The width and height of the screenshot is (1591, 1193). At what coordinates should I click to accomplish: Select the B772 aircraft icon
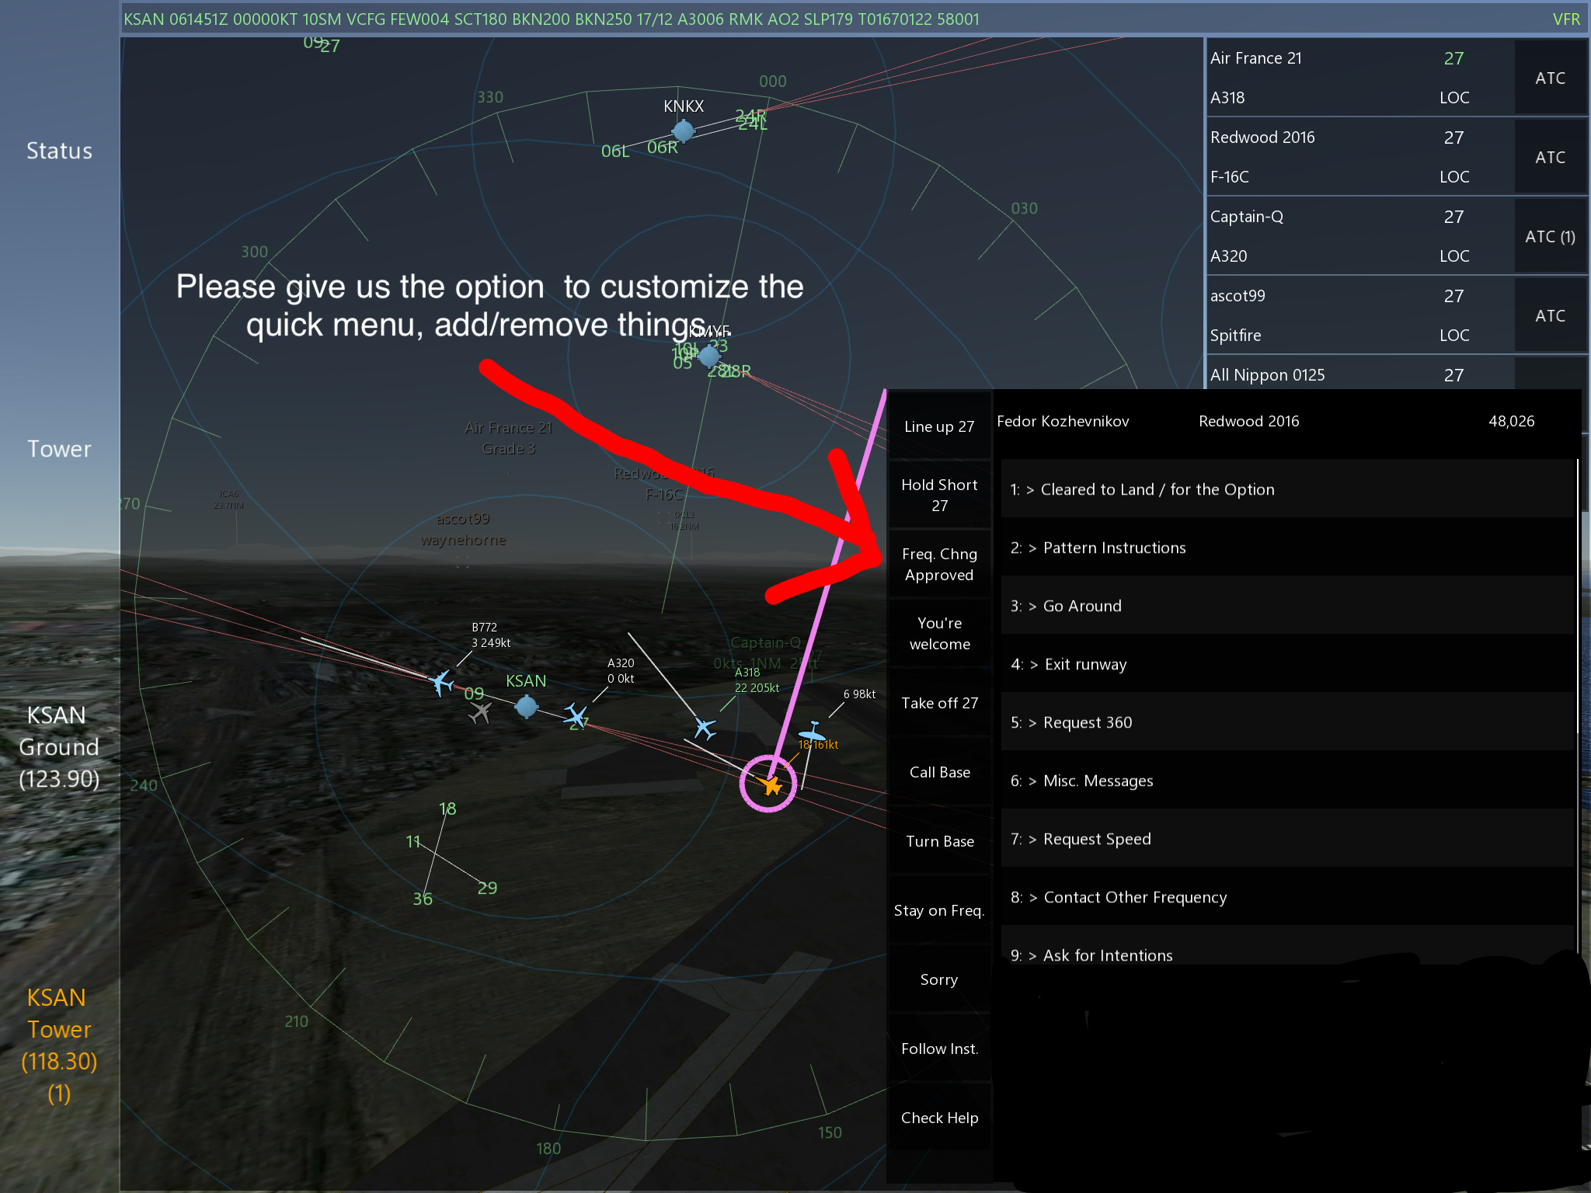[441, 683]
